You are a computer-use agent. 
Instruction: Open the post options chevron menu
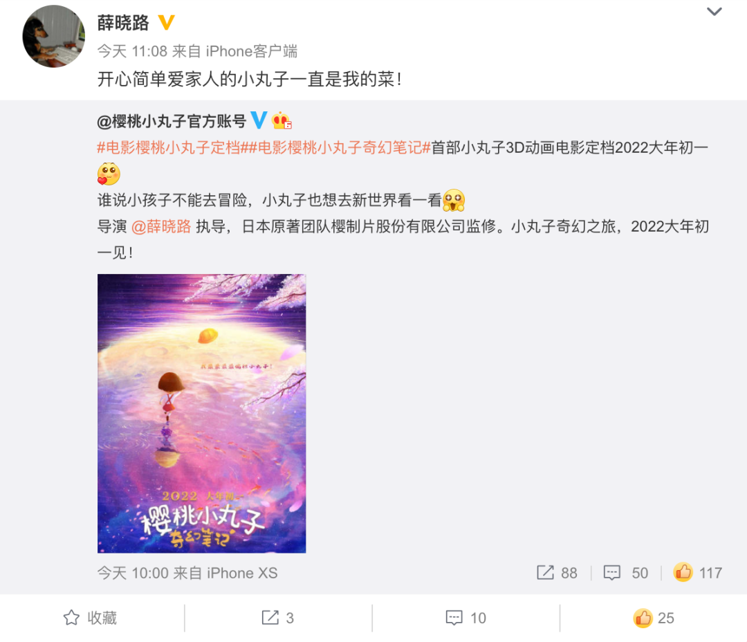tap(714, 12)
